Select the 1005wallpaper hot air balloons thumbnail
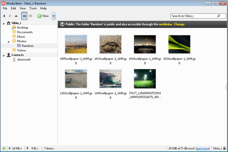 (x=76, y=44)
